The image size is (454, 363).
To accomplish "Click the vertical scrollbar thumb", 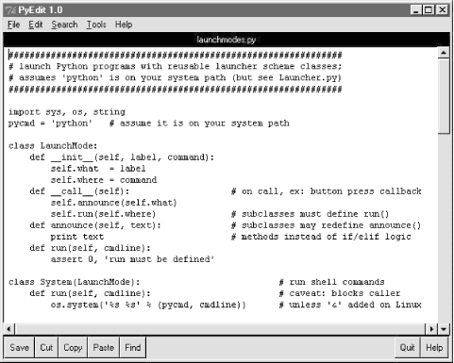I will coord(444,96).
